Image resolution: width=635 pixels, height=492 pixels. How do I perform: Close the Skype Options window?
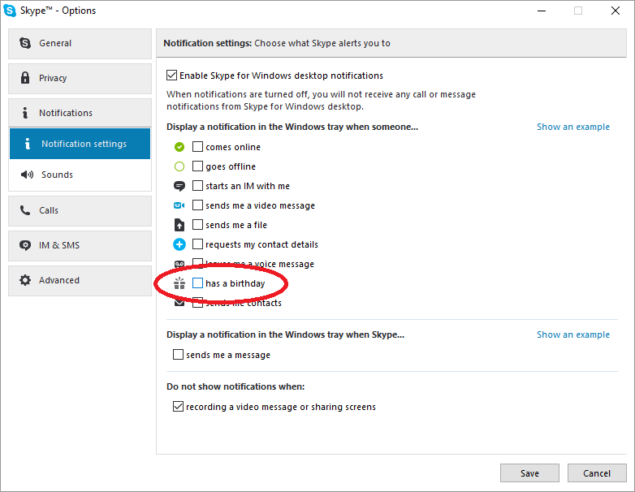pyautogui.click(x=616, y=11)
